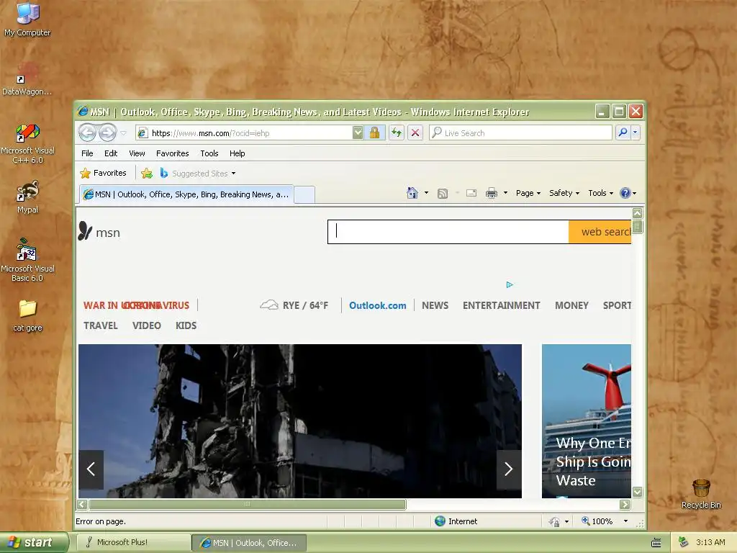Viewport: 737px width, 553px height.
Task: Click the address bar URL field
Action: click(245, 133)
